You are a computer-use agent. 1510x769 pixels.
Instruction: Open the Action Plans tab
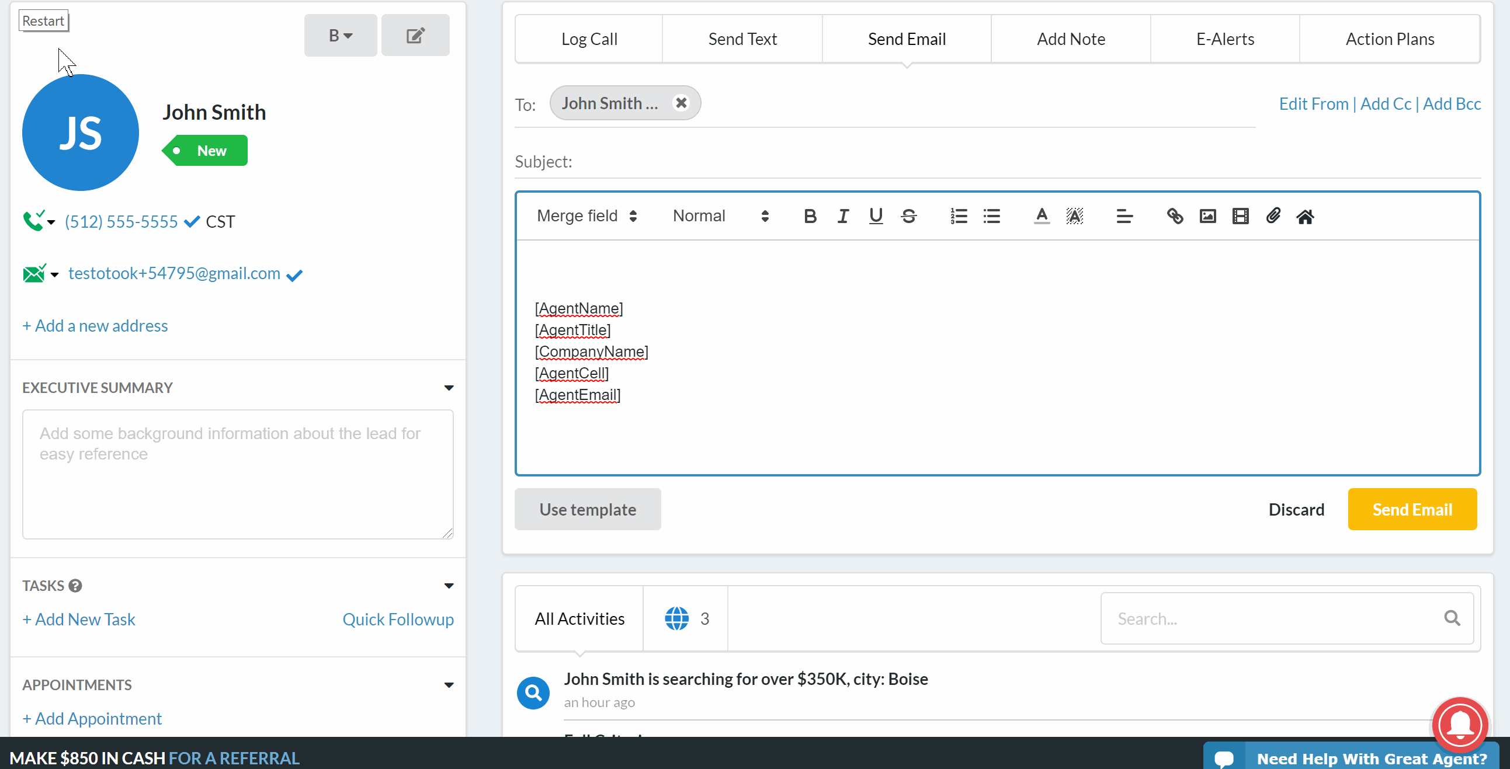(1389, 39)
